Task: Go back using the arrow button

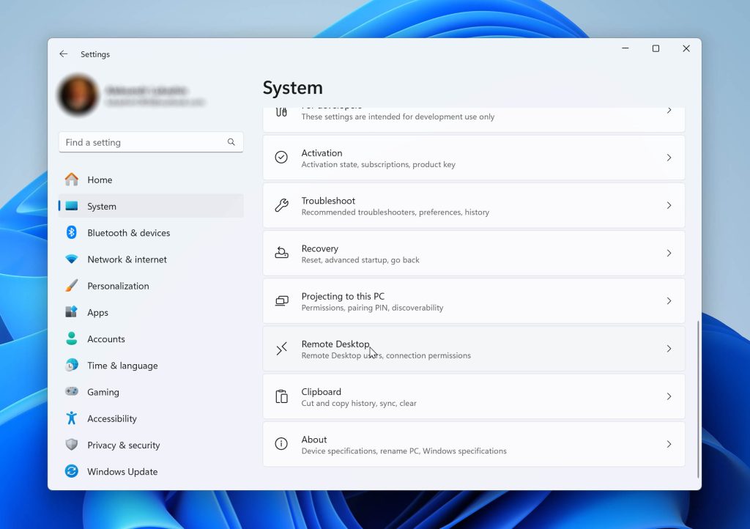Action: point(64,53)
